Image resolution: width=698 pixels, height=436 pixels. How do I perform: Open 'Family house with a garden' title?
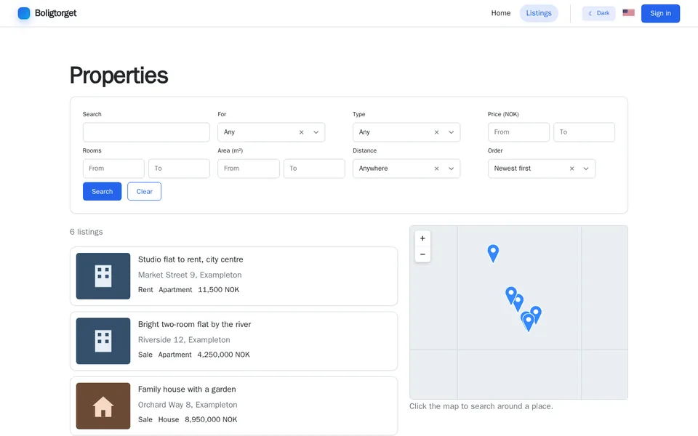(187, 389)
